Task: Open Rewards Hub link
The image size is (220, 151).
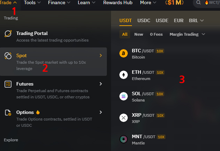Action: pos(118,2)
